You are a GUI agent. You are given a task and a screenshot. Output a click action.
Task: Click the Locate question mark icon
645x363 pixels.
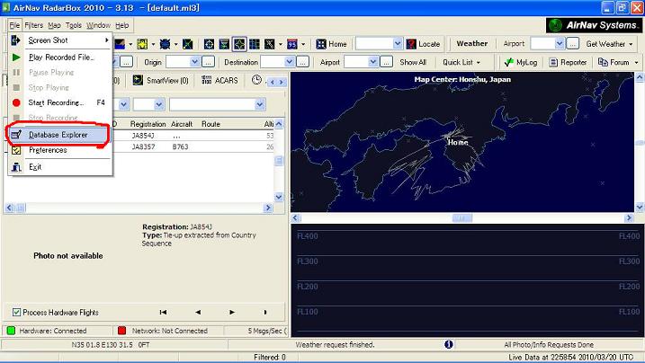(411, 44)
